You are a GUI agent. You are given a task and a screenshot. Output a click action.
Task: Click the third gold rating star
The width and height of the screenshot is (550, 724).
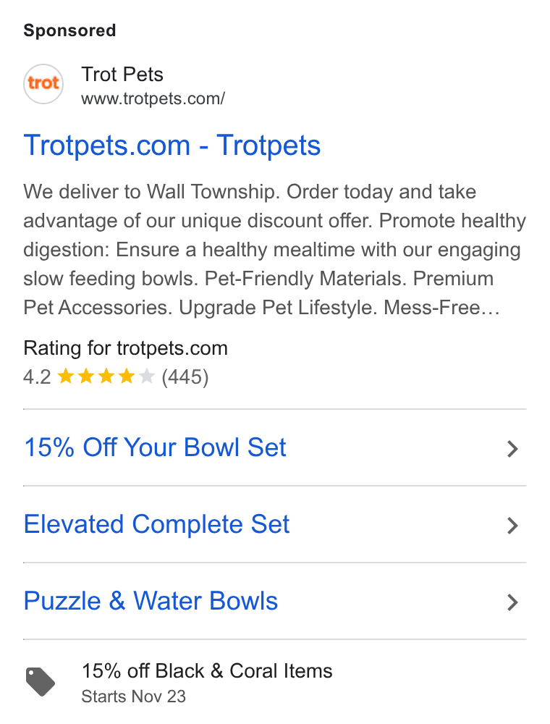pos(106,376)
